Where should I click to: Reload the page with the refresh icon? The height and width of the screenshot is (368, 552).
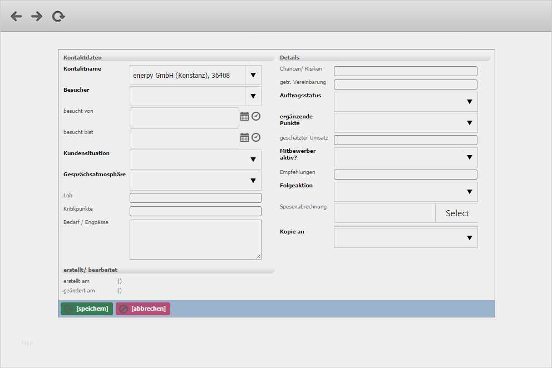[58, 16]
